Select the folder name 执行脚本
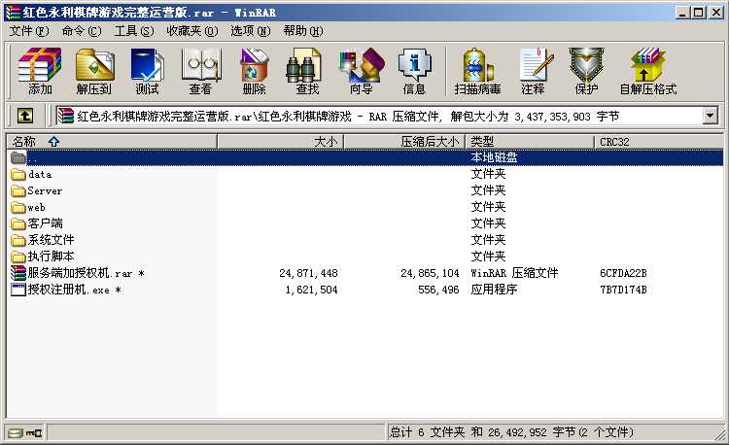 coord(52,257)
